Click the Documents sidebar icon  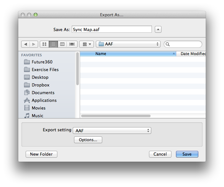(27, 93)
